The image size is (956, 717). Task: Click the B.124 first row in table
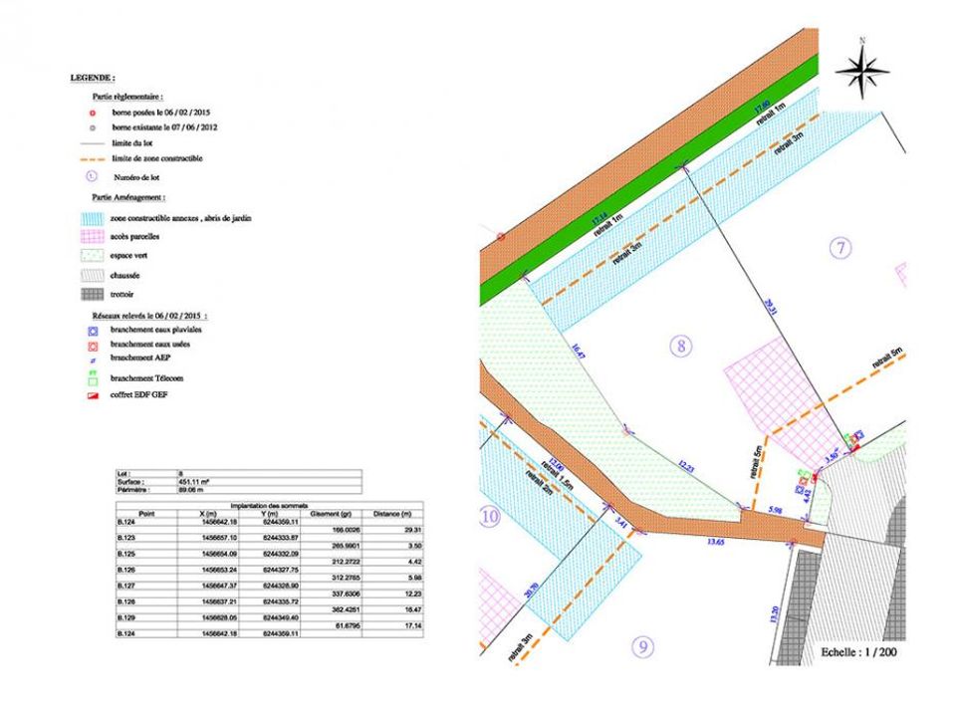[x=270, y=523]
